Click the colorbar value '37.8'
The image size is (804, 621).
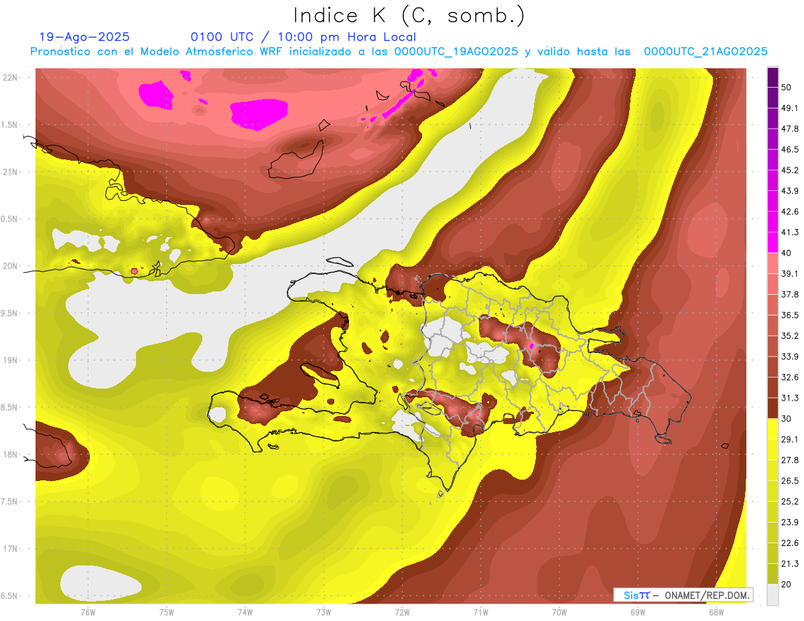point(790,294)
